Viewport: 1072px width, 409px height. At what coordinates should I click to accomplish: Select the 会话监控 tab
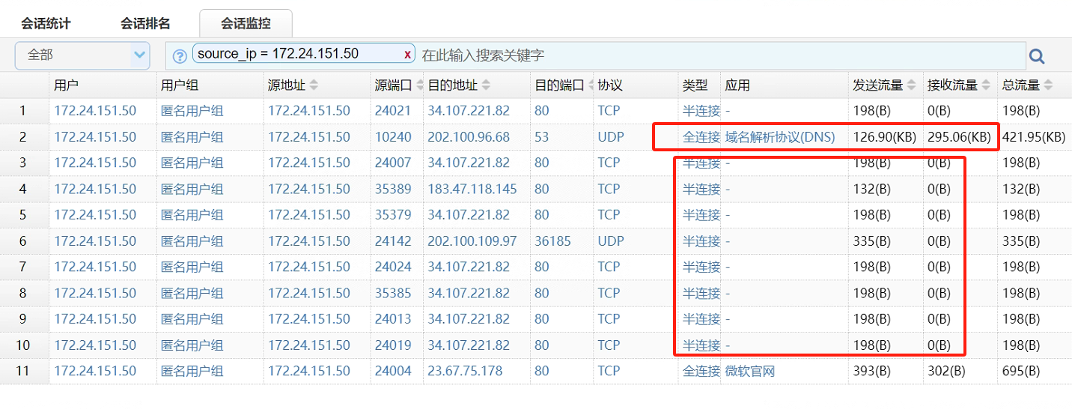tap(246, 23)
